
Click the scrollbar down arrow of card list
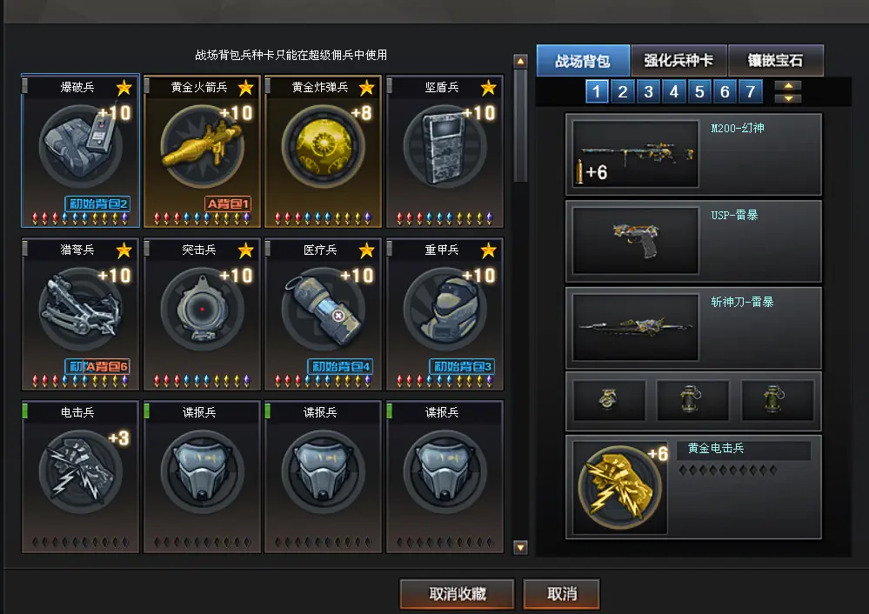point(520,548)
